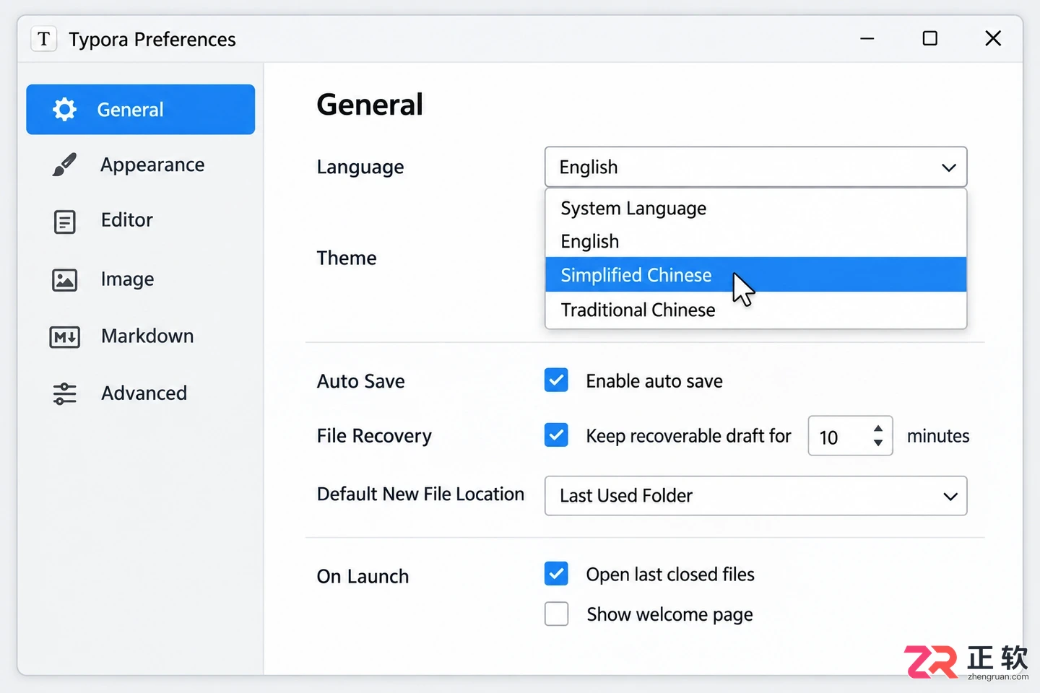Switch to the Appearance section

coord(141,165)
